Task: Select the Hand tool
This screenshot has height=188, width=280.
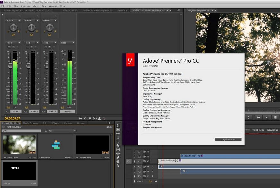Action: pos(118,162)
